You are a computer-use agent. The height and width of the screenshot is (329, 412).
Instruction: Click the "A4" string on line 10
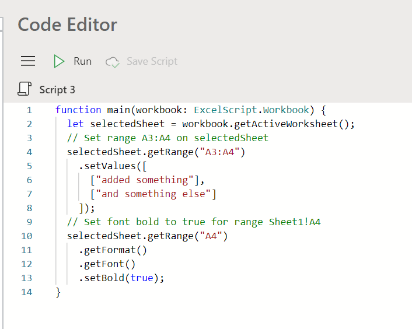[211, 236]
